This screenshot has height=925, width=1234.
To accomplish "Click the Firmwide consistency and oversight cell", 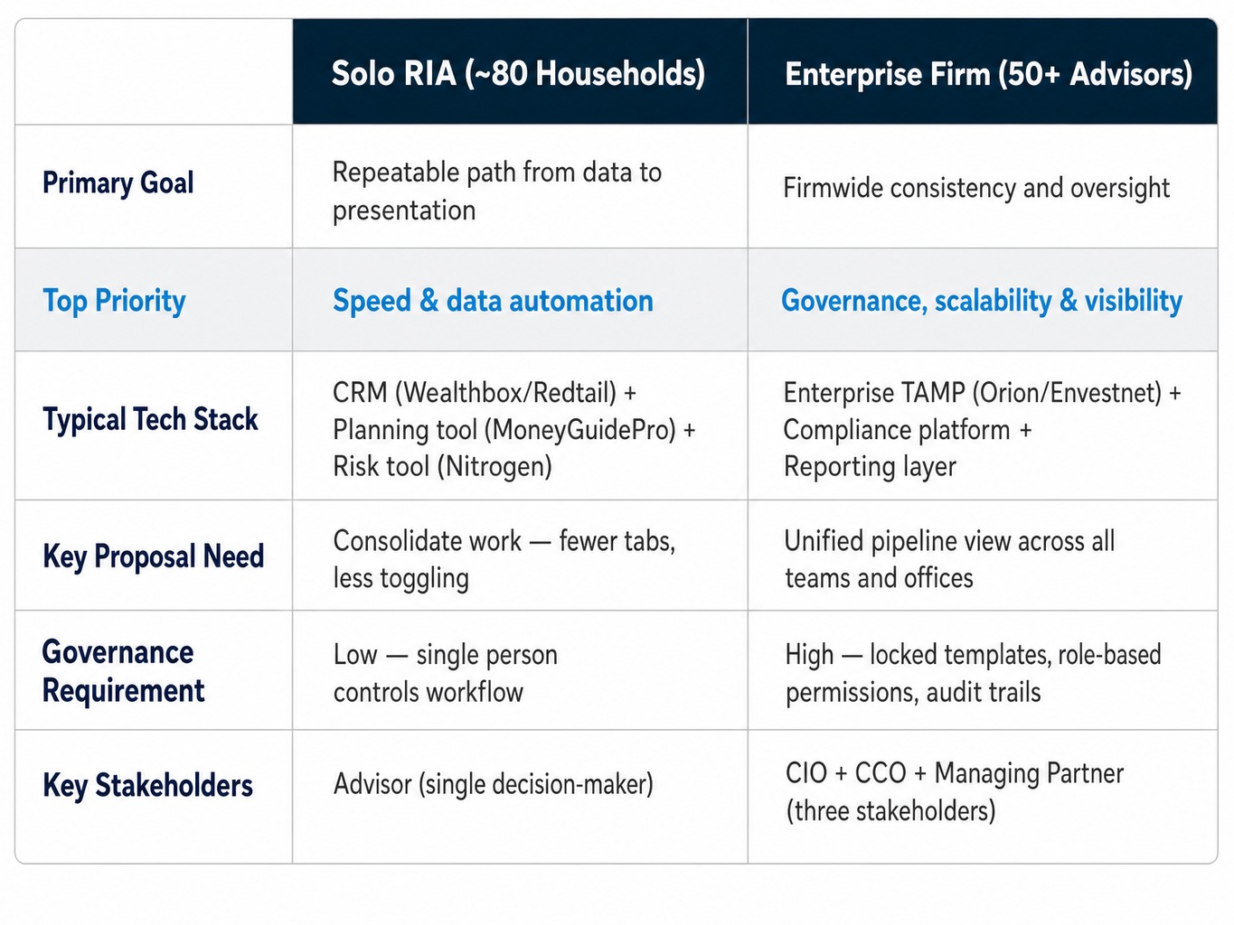I will pos(983,186).
